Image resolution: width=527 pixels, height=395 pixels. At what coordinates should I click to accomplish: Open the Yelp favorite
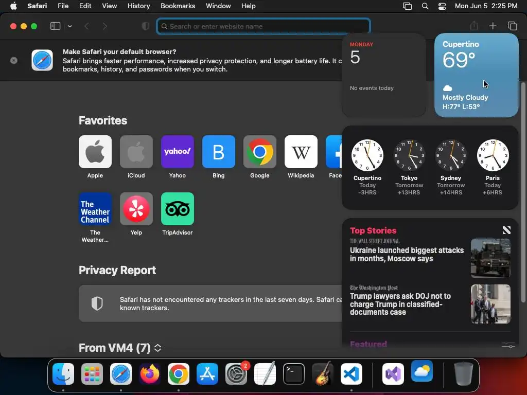[x=136, y=209]
